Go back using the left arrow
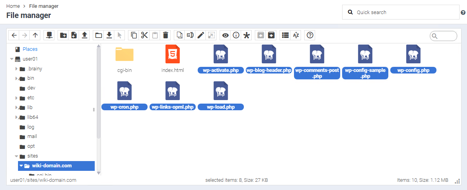This screenshot has width=467, height=190. (14, 36)
